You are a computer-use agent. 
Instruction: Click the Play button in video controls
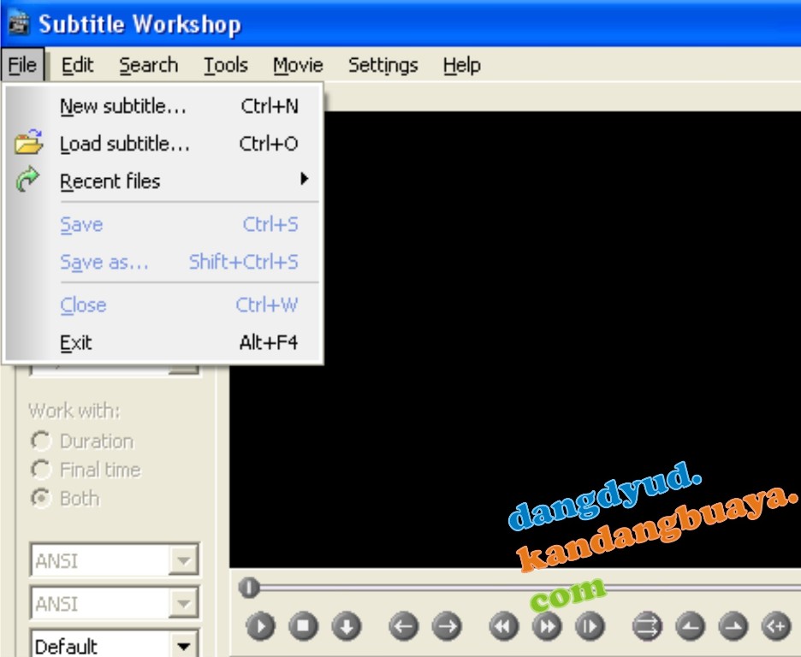click(x=260, y=626)
